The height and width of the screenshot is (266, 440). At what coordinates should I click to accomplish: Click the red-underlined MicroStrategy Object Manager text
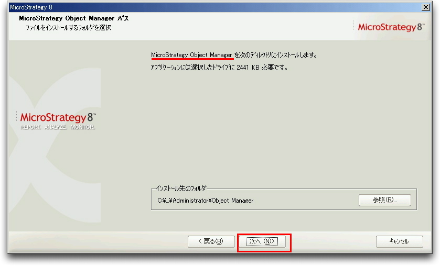(191, 55)
